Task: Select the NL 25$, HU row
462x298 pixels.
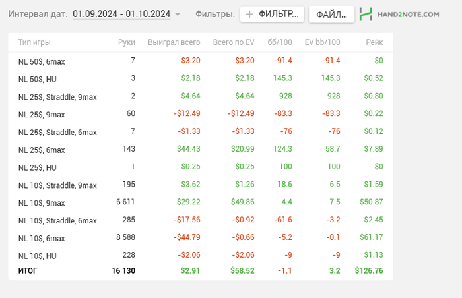Action: 201,167
